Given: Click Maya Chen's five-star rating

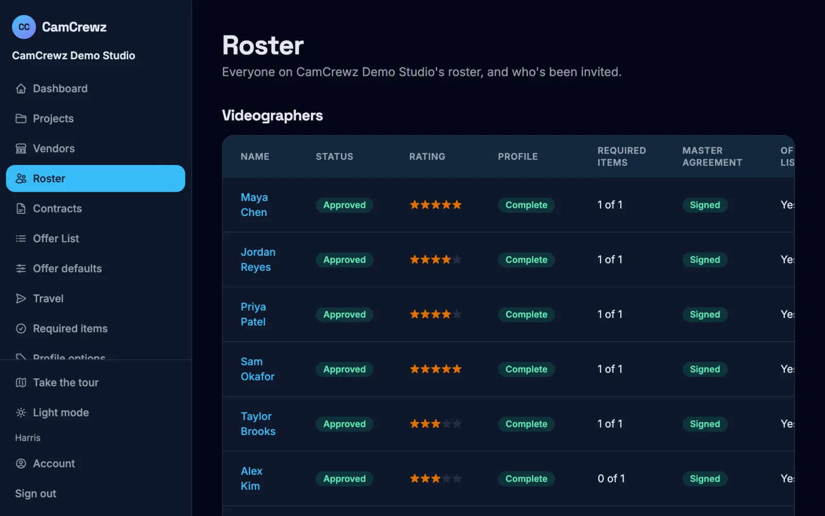Looking at the screenshot, I should tap(436, 205).
